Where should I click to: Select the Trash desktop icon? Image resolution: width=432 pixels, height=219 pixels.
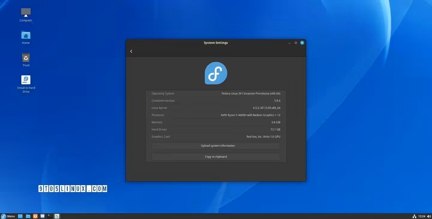pyautogui.click(x=26, y=60)
